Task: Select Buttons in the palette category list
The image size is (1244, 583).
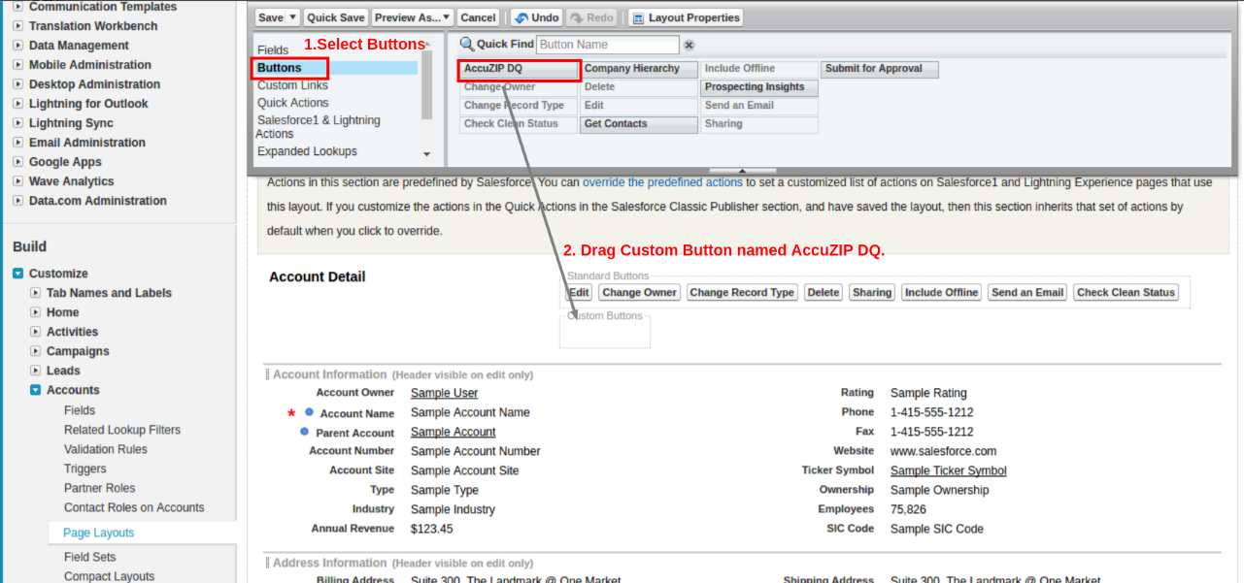Action: pyautogui.click(x=280, y=68)
